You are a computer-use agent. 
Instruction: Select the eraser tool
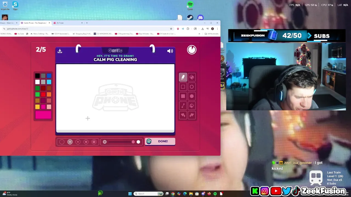coord(192,77)
